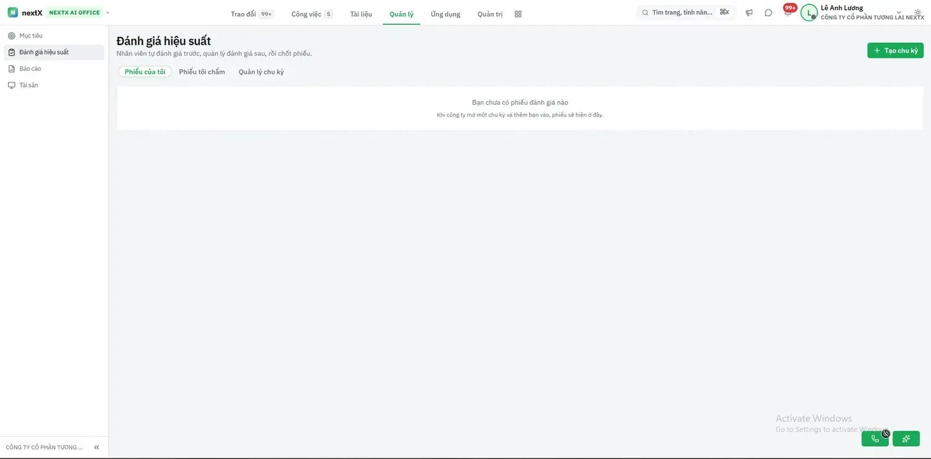Select the Phiếu của tôi sub-tab
Viewport: 931px width, 459px height.
click(145, 72)
